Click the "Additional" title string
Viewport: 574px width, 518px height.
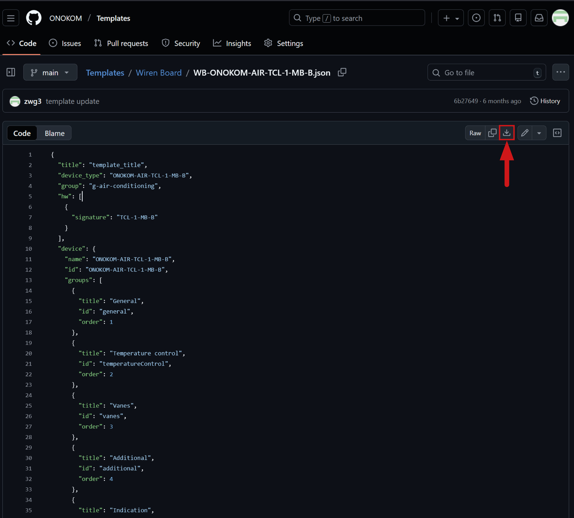click(x=130, y=458)
